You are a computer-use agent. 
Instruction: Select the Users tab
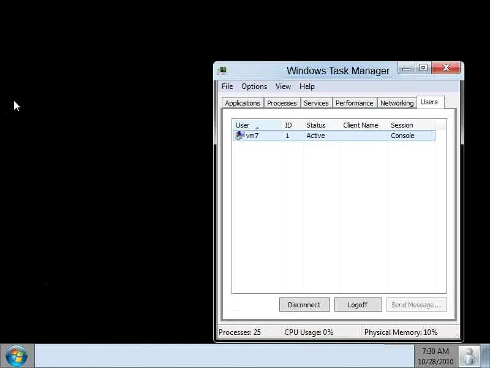point(430,102)
